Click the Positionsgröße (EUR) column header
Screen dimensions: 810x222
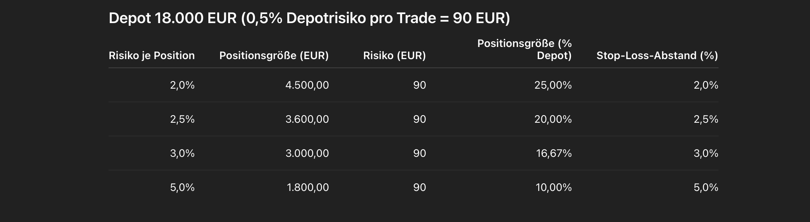pyautogui.click(x=274, y=56)
